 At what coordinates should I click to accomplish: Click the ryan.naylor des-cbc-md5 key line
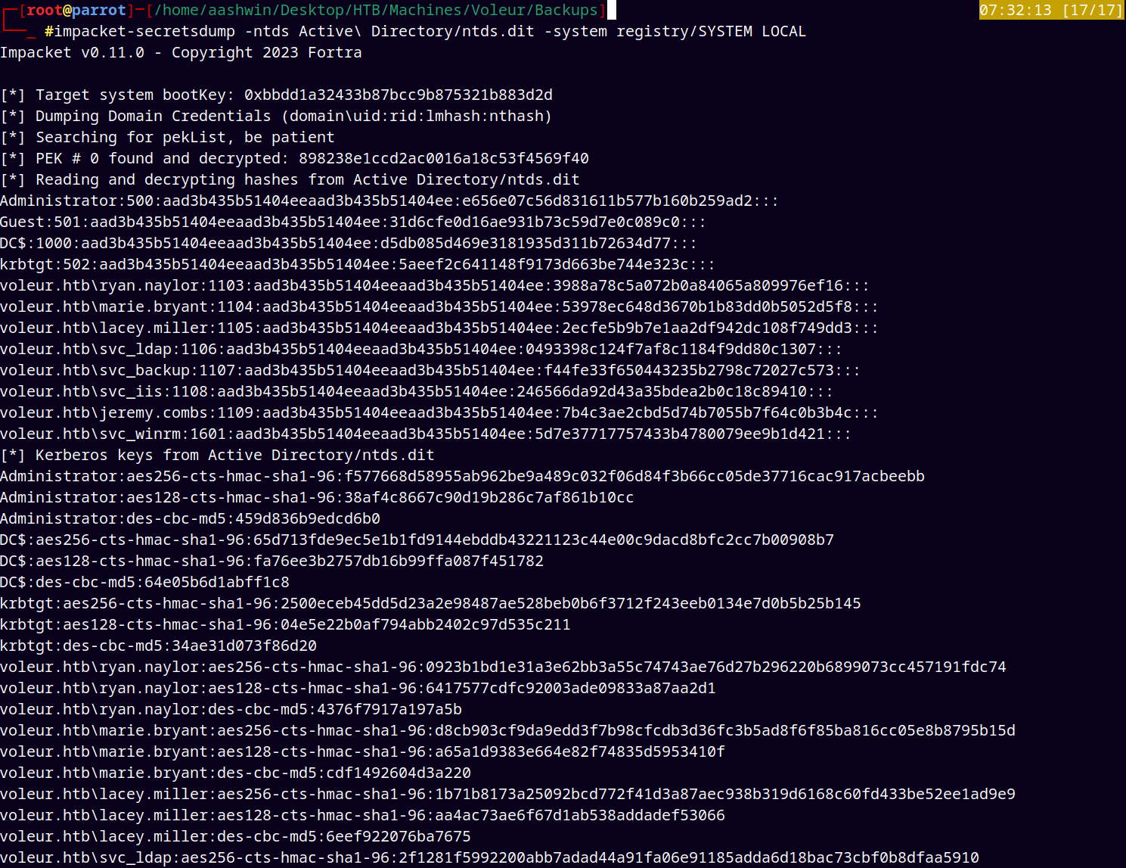coord(231,709)
